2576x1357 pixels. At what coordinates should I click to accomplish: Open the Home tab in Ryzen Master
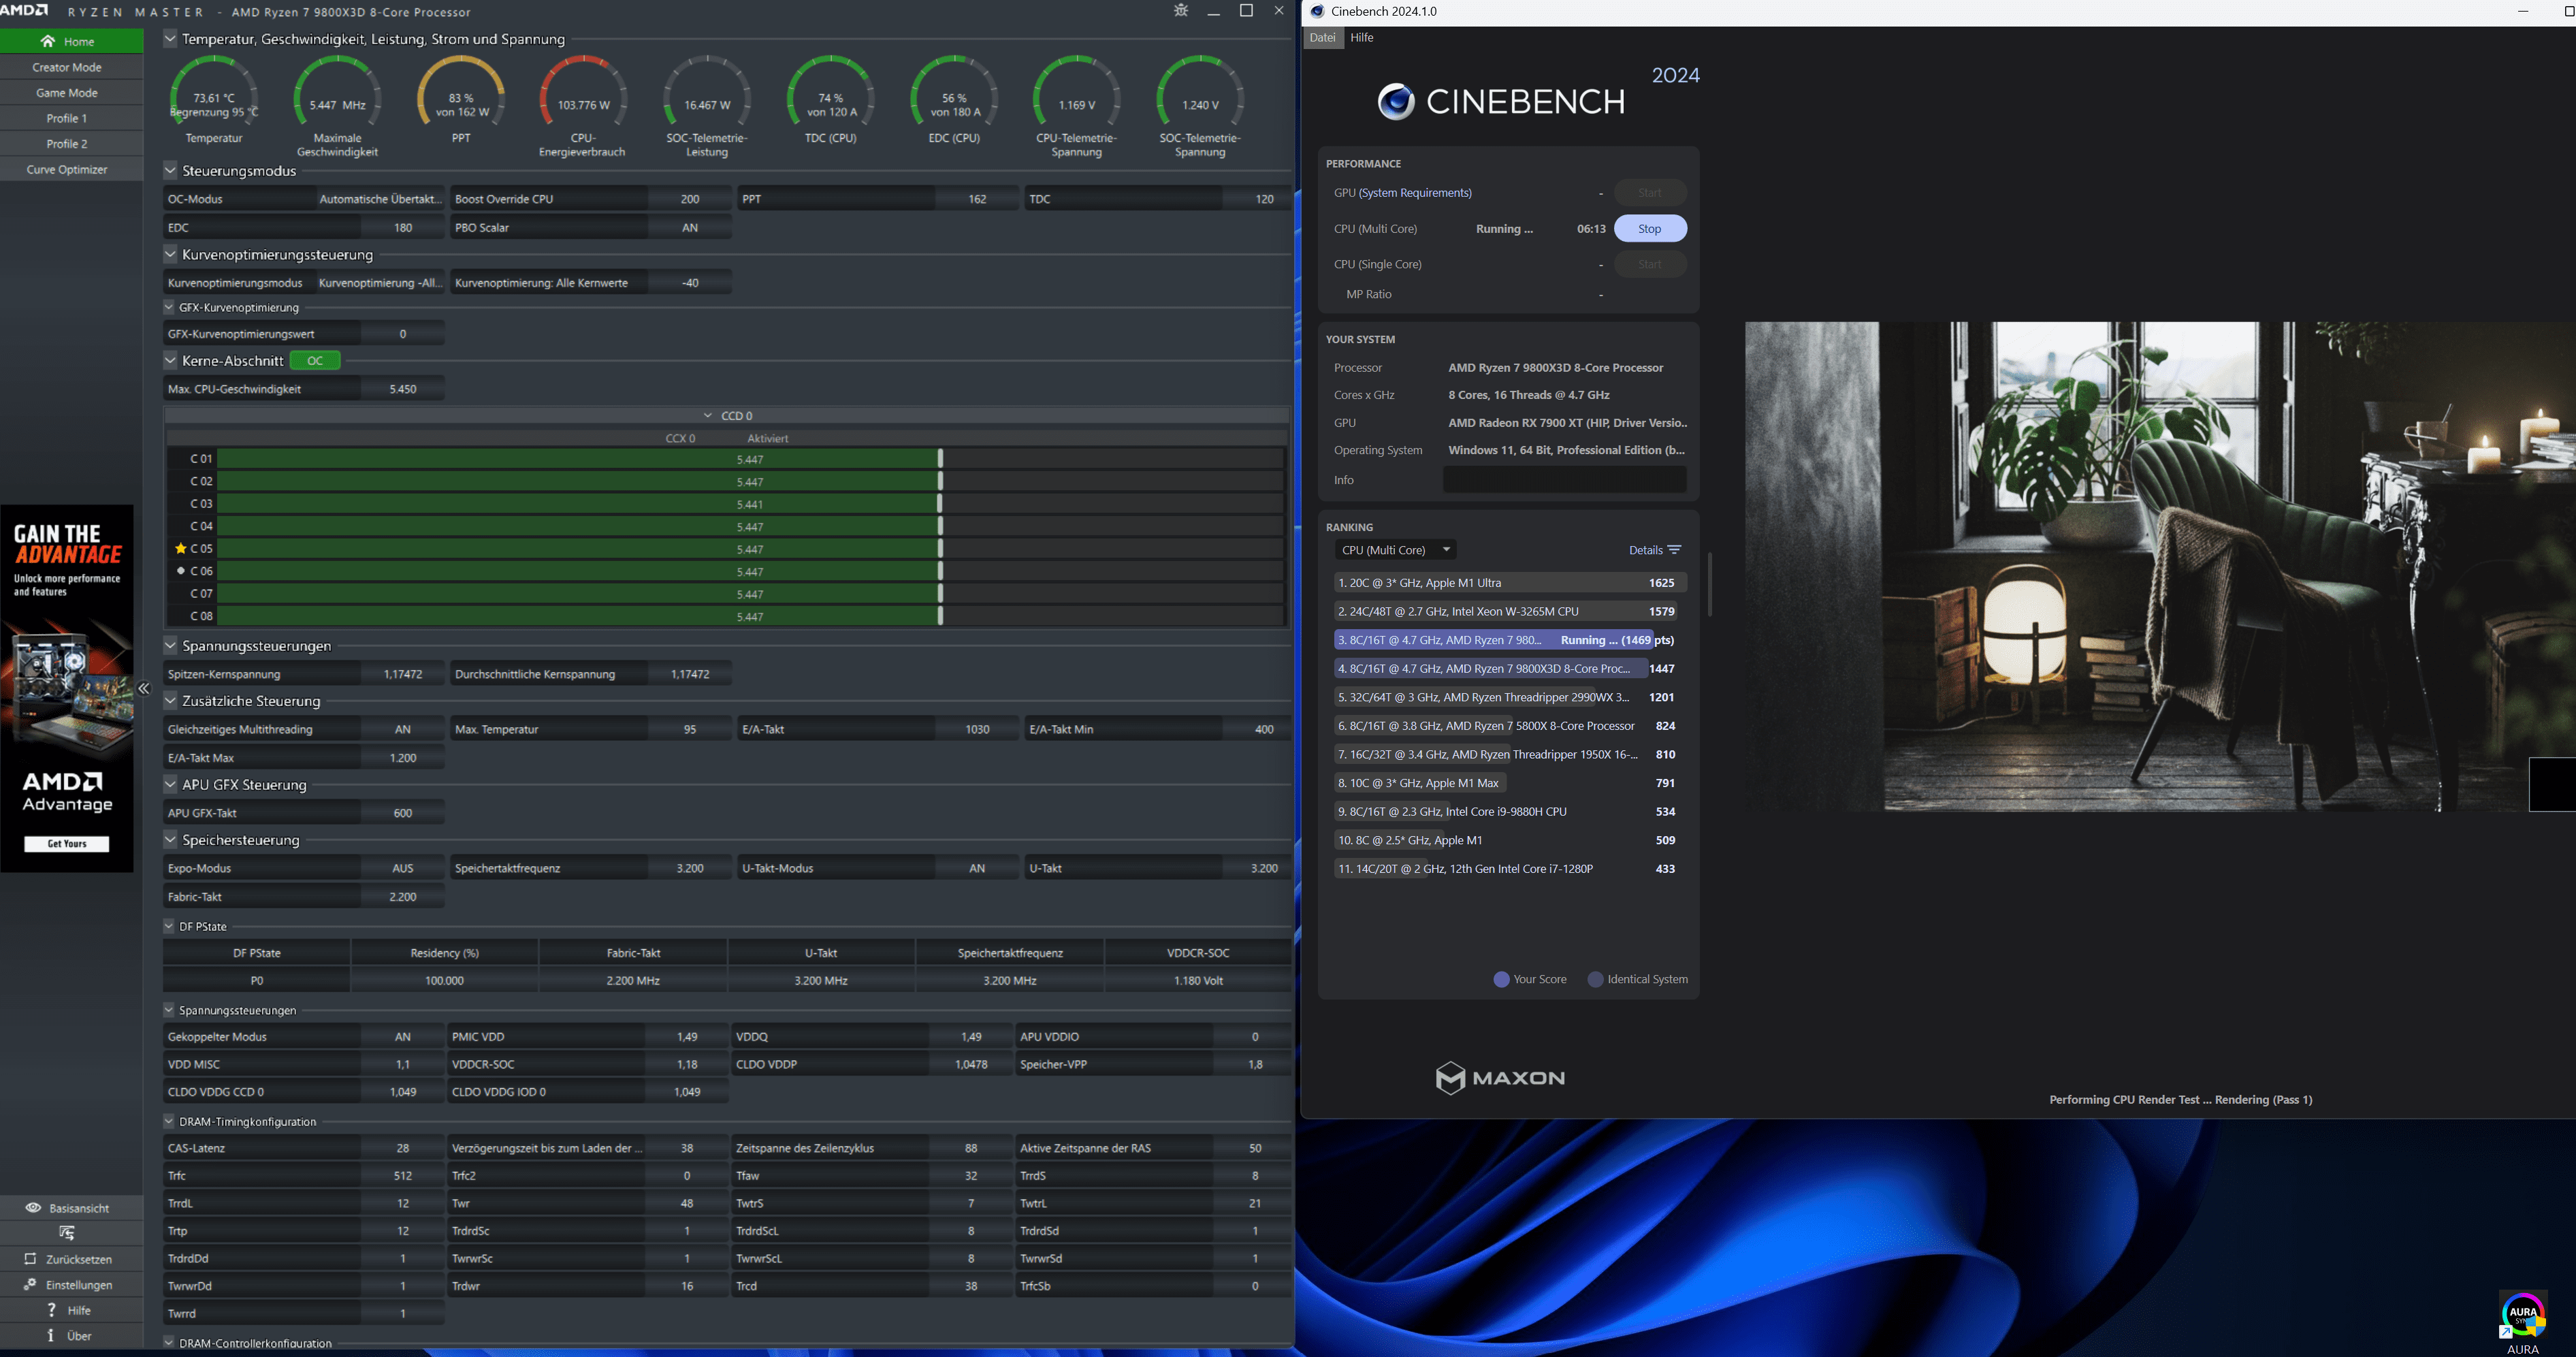tap(71, 41)
